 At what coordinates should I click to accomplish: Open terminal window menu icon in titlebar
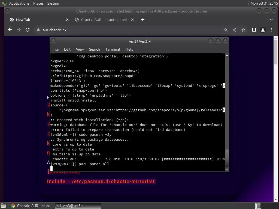click(x=53, y=41)
